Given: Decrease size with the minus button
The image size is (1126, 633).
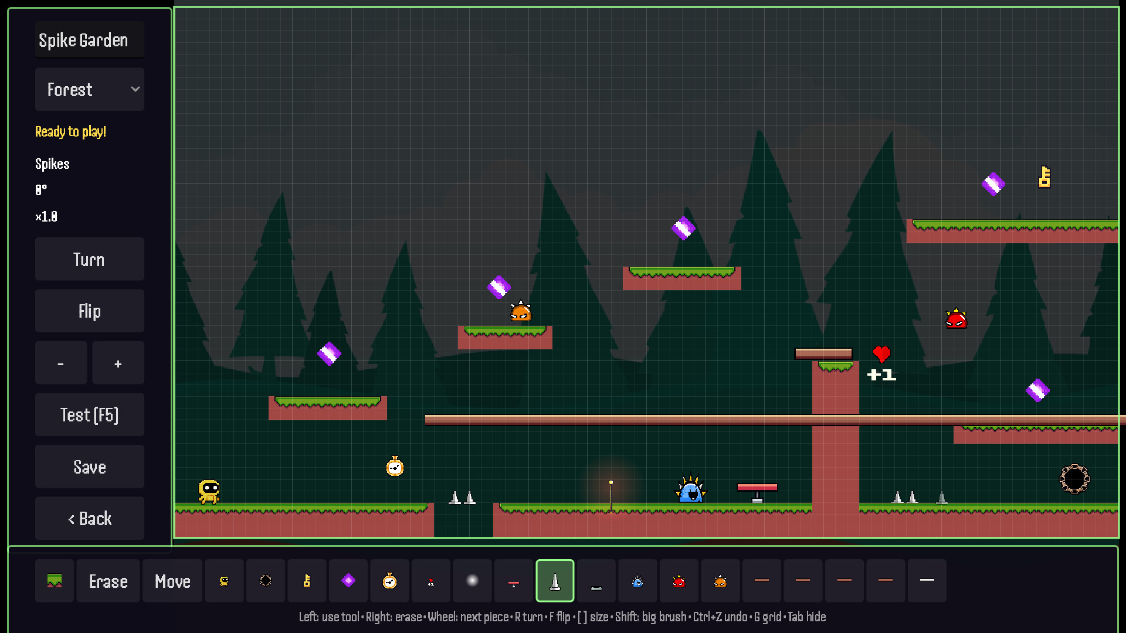Looking at the screenshot, I should pyautogui.click(x=61, y=363).
